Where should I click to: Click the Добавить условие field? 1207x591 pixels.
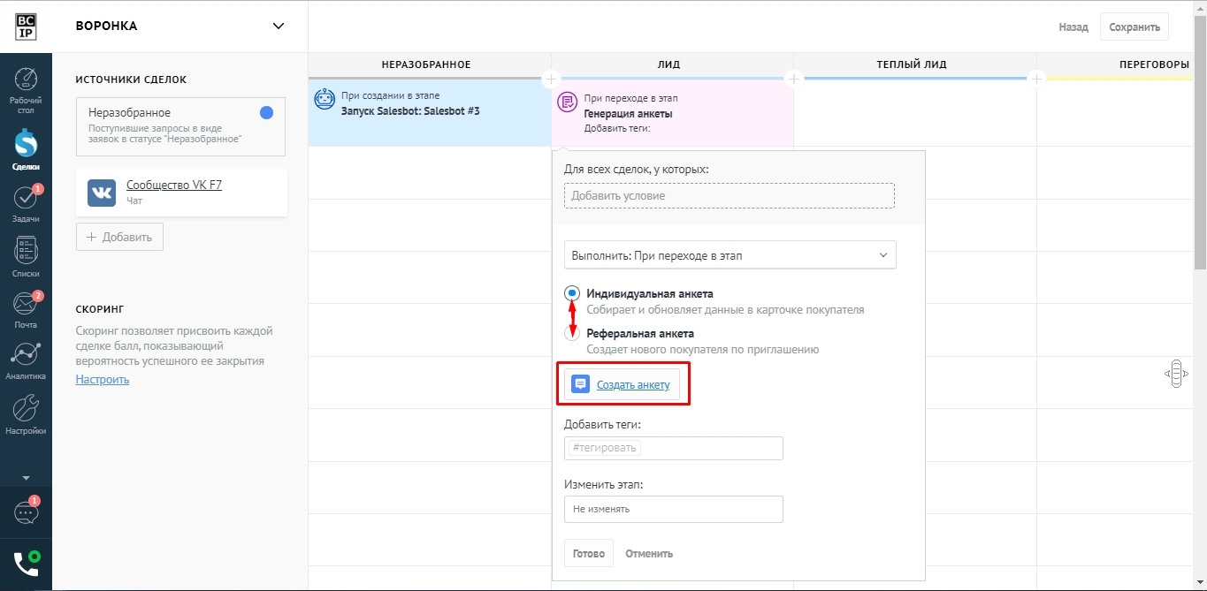[x=729, y=195]
